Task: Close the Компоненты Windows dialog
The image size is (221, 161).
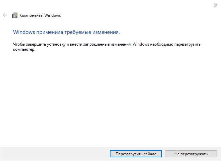Action: [x=215, y=5]
